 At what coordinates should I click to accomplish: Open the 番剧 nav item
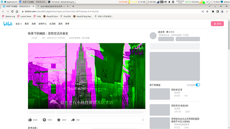coord(27,24)
